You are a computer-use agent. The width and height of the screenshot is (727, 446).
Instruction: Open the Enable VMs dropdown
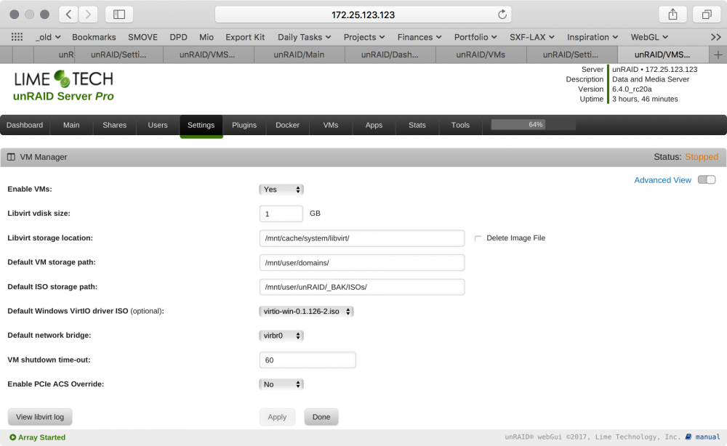coord(281,190)
